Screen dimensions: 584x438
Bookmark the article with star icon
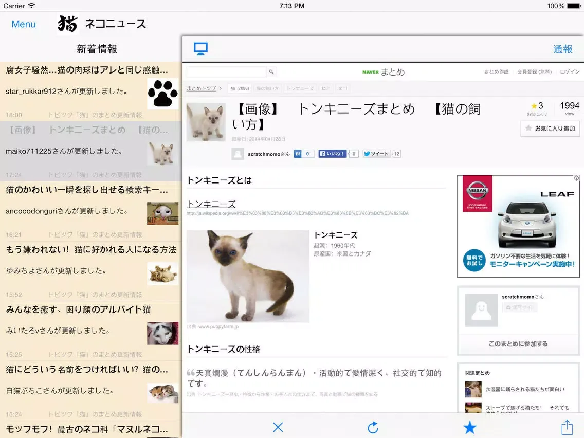click(x=469, y=427)
